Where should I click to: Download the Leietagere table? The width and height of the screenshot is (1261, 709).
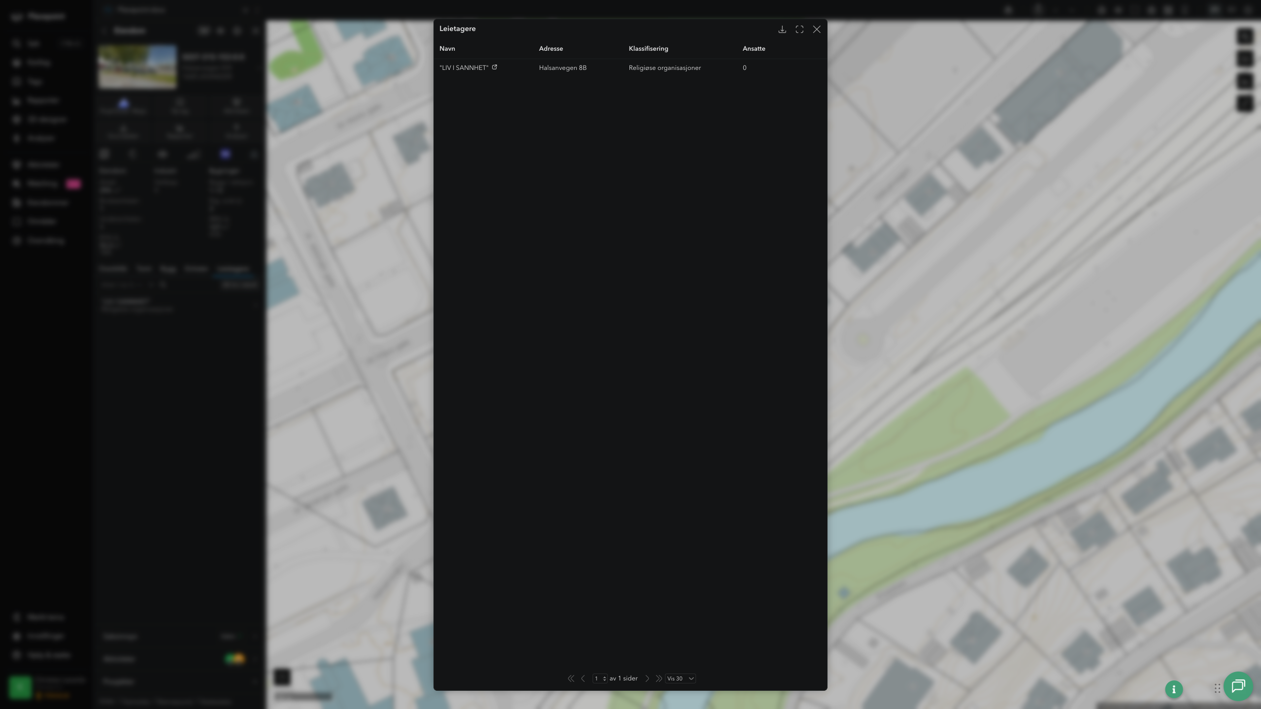(x=782, y=30)
